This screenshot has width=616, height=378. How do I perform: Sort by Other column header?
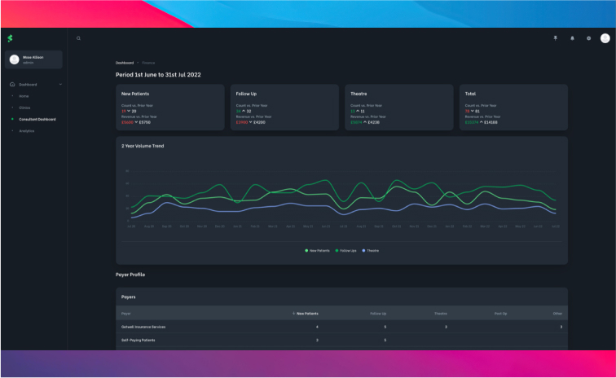(x=557, y=314)
